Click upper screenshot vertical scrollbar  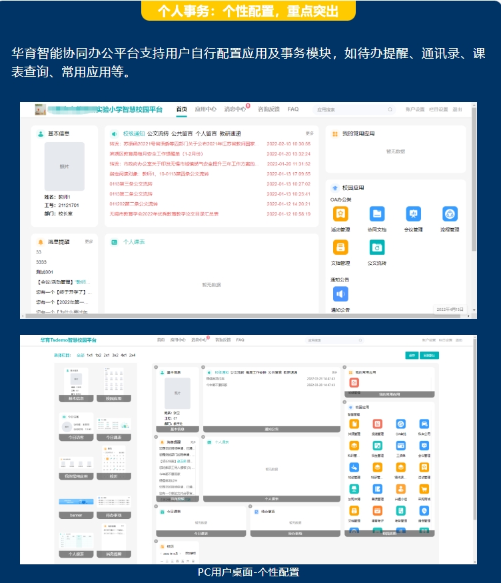474,179
